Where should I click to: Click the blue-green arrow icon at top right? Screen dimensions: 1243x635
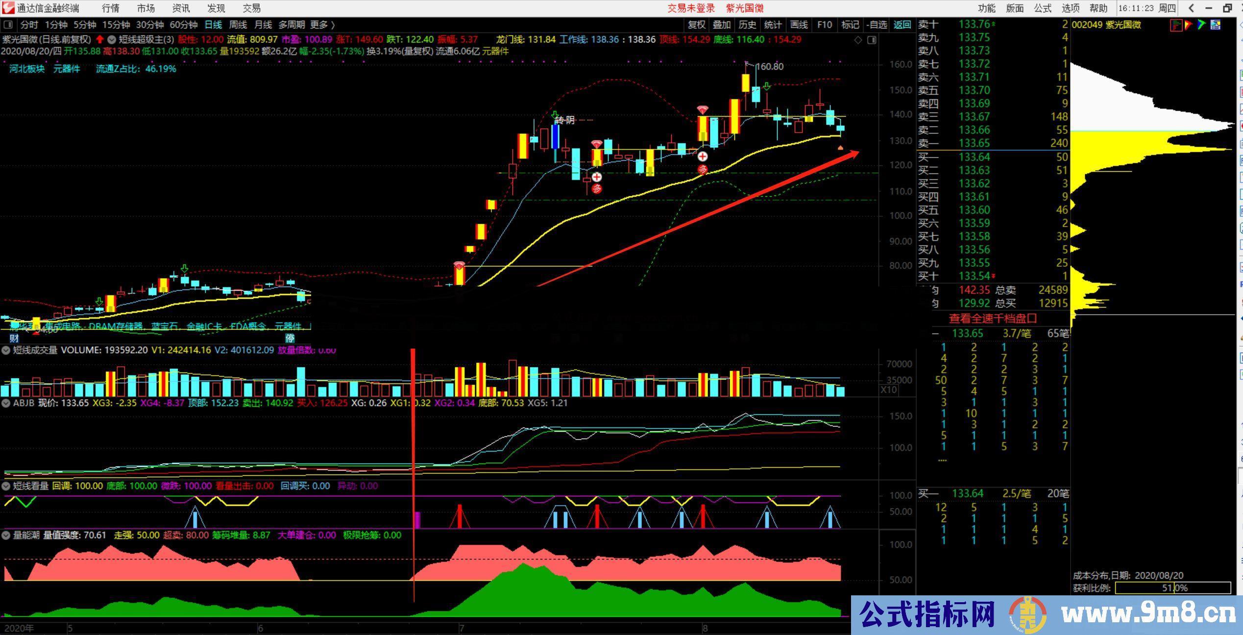[1201, 25]
